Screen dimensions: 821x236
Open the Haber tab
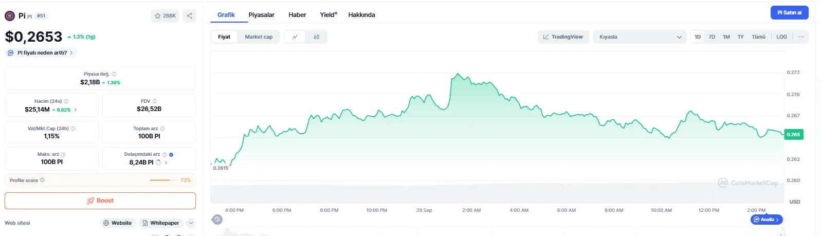[x=297, y=15]
